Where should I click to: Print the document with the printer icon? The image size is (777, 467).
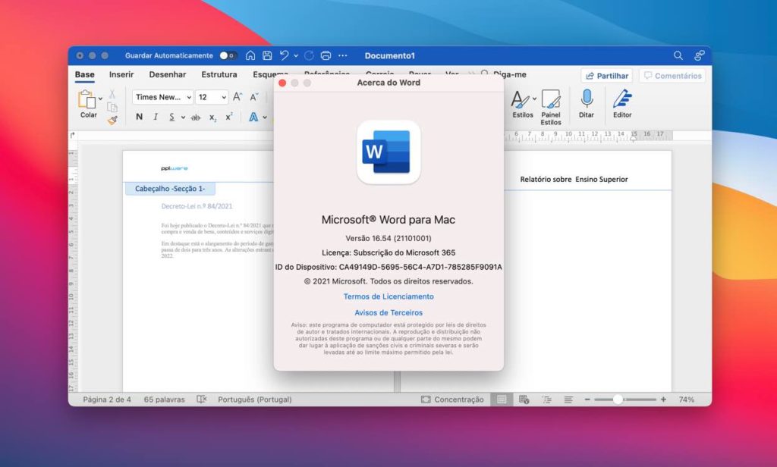tap(326, 55)
